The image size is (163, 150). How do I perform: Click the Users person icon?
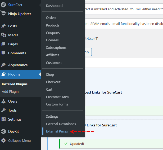[x=3, y=101]
